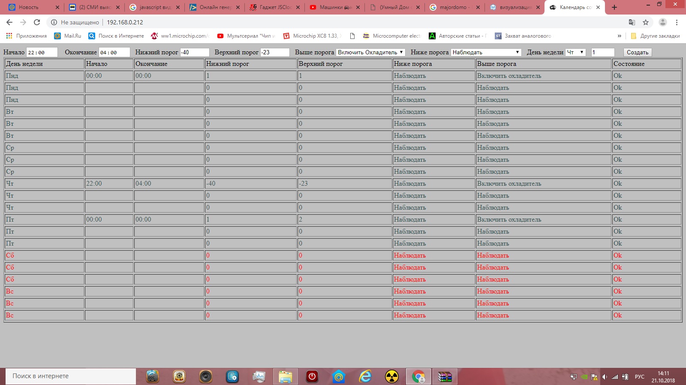Click the '04:00' end time table cell
Screen dimensions: 686x385
(x=169, y=184)
